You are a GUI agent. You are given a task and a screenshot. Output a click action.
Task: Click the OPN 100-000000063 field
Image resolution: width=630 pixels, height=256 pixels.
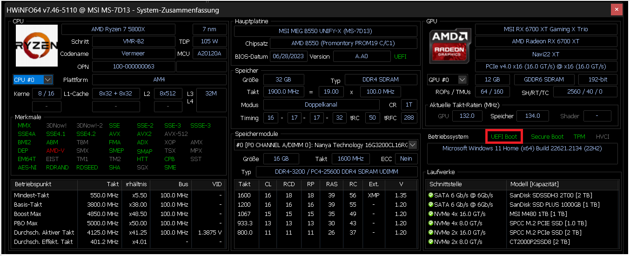[133, 67]
